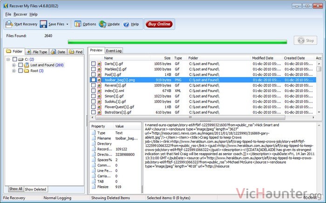This screenshot has width=326, height=203.
Task: Click file icon for toolbar_bag[1].png
Action: [99, 80]
